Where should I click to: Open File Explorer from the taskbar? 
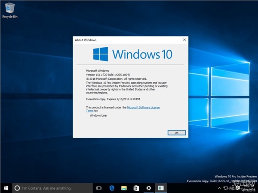click(124, 188)
